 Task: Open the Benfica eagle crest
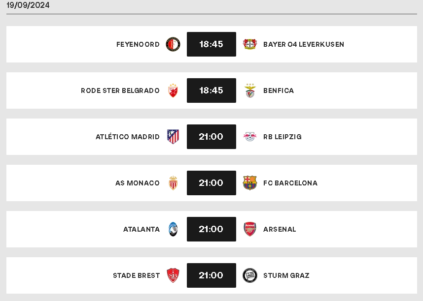pyautogui.click(x=250, y=90)
